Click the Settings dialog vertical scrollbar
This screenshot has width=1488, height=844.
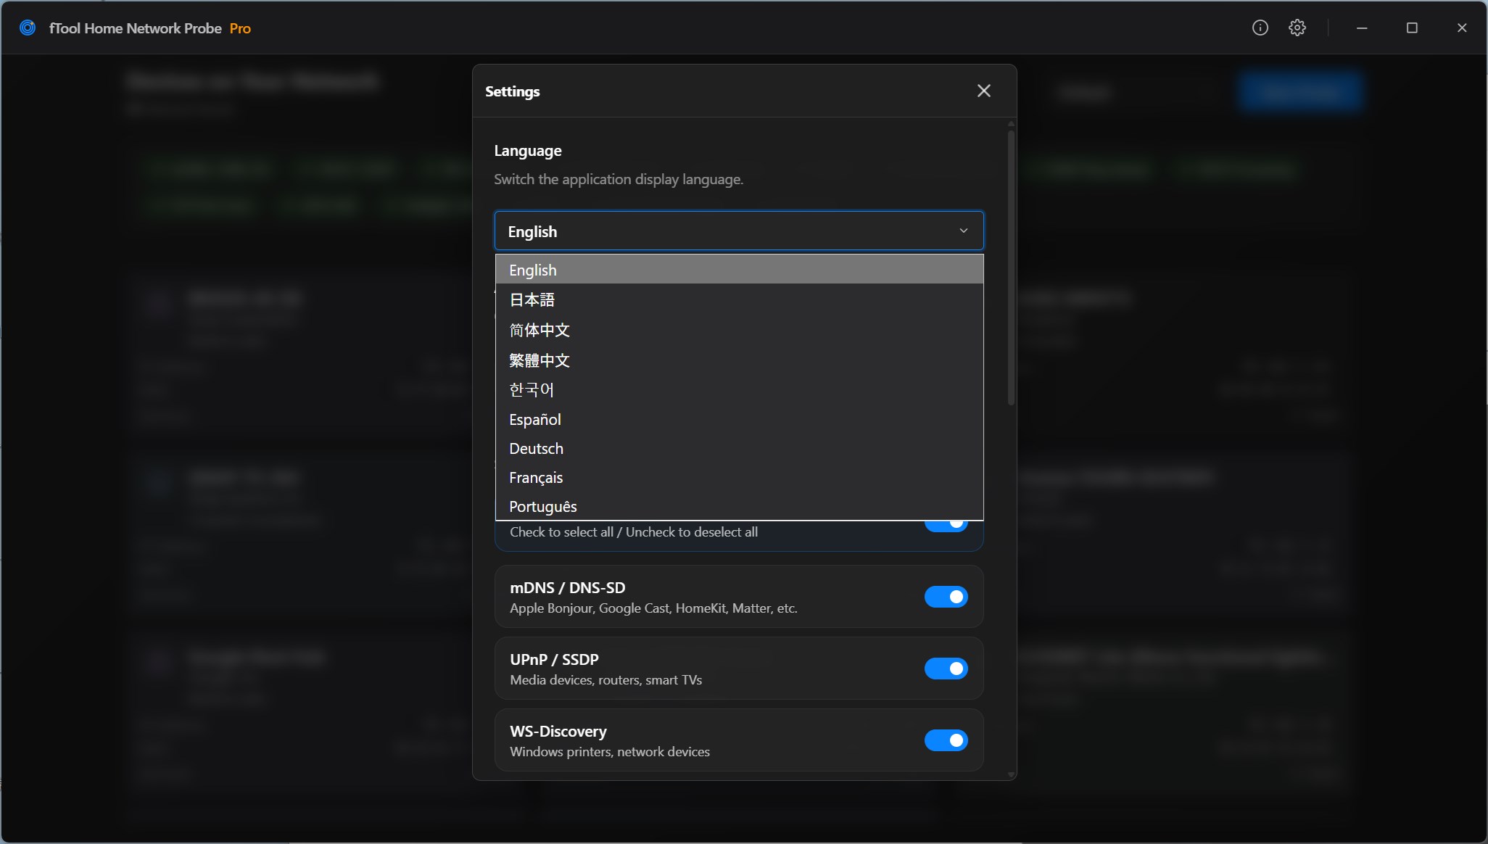(1011, 267)
